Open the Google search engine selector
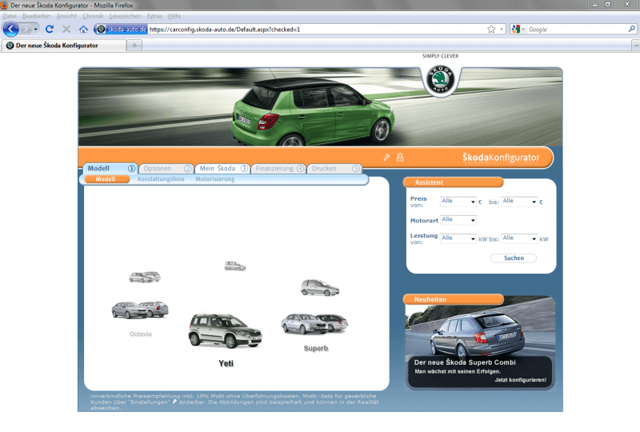640x432 pixels. pos(518,29)
